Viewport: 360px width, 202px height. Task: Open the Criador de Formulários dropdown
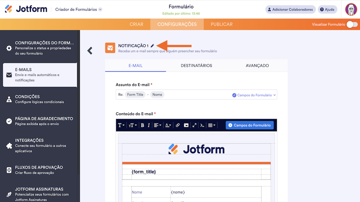point(79,10)
